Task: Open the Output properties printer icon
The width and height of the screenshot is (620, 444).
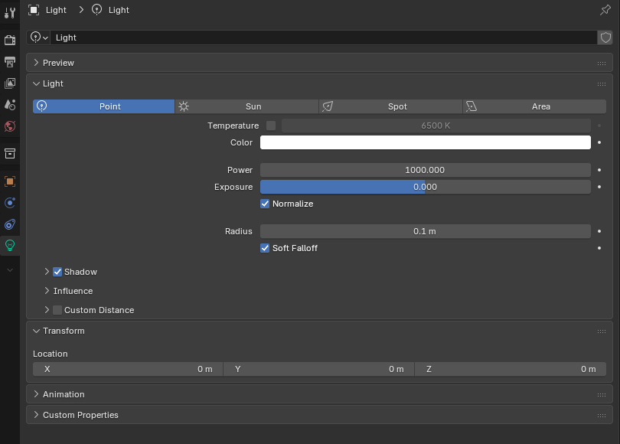Action: (9, 62)
